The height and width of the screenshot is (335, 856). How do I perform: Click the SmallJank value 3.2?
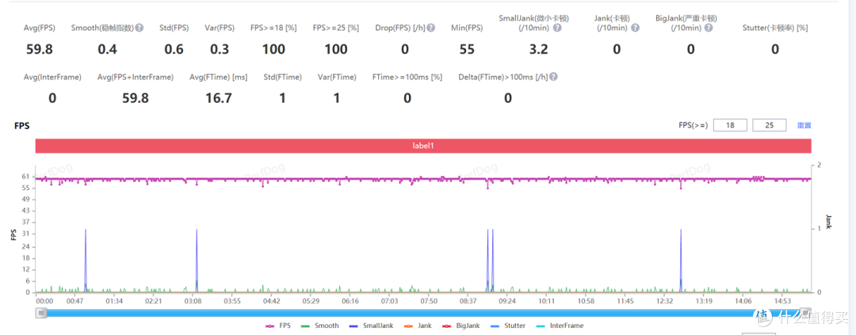click(538, 50)
